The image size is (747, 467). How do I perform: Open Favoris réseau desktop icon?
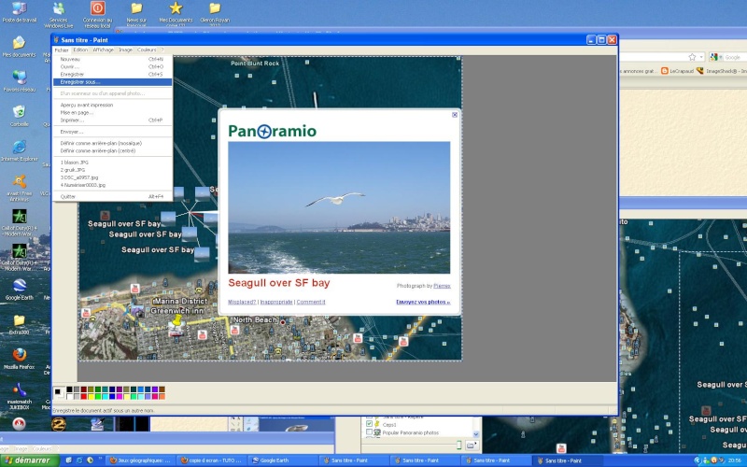[19, 81]
